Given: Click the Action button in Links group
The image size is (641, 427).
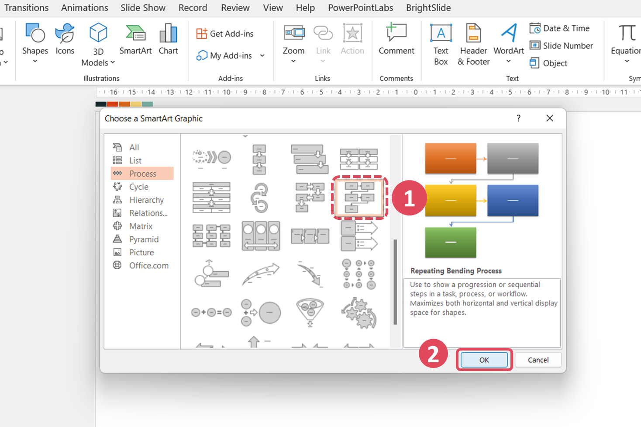Looking at the screenshot, I should click(x=352, y=39).
